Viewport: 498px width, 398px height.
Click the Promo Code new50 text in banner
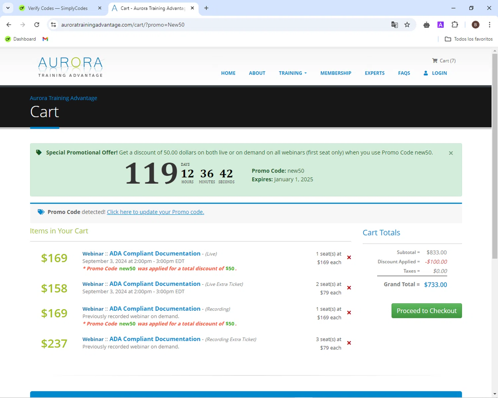pyautogui.click(x=278, y=171)
